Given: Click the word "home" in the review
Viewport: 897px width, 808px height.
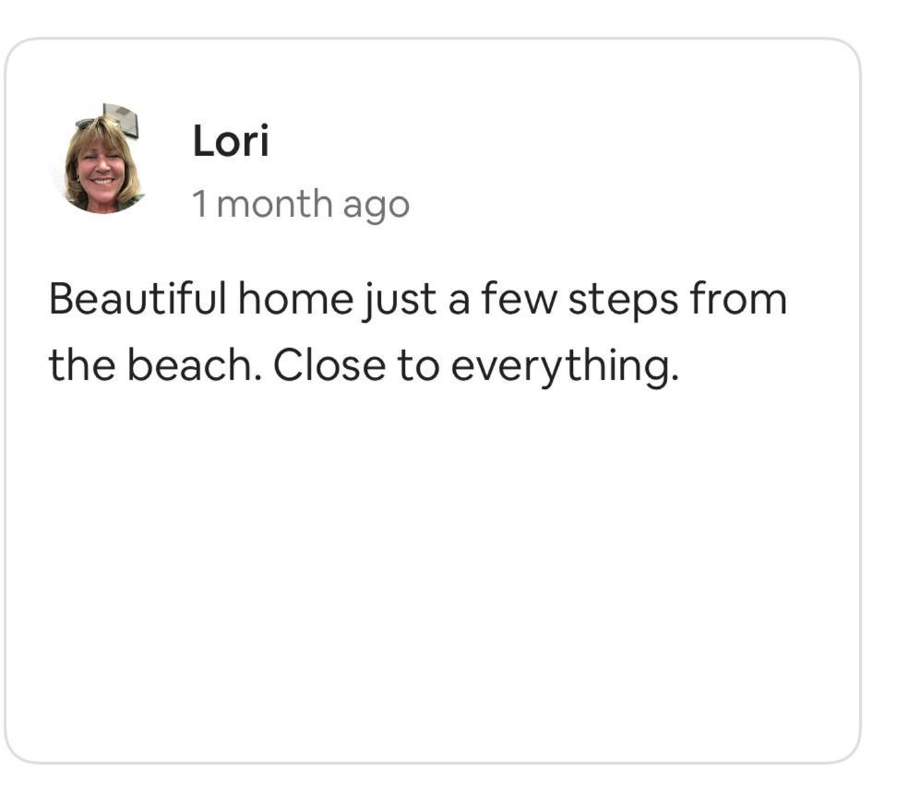Looking at the screenshot, I should point(295,299).
